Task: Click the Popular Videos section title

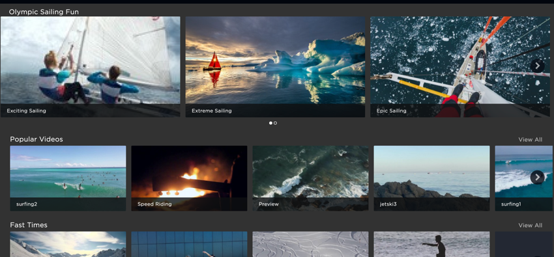Action: click(36, 139)
